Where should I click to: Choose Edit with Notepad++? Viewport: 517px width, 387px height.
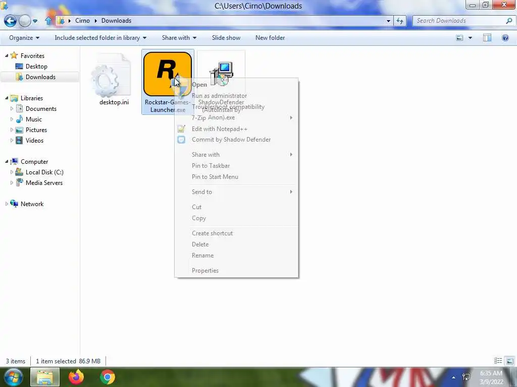pyautogui.click(x=236, y=128)
